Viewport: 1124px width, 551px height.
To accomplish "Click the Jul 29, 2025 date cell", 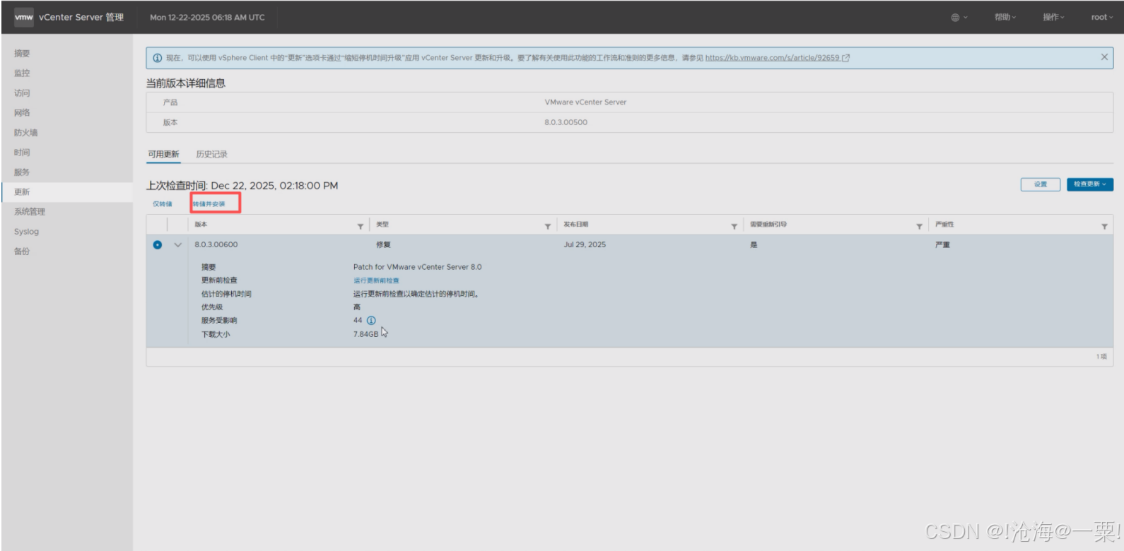I will (585, 244).
